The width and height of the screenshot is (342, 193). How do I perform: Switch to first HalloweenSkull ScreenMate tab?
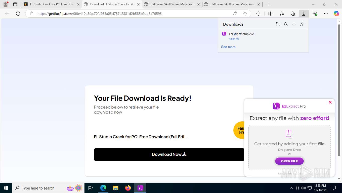click(172, 4)
